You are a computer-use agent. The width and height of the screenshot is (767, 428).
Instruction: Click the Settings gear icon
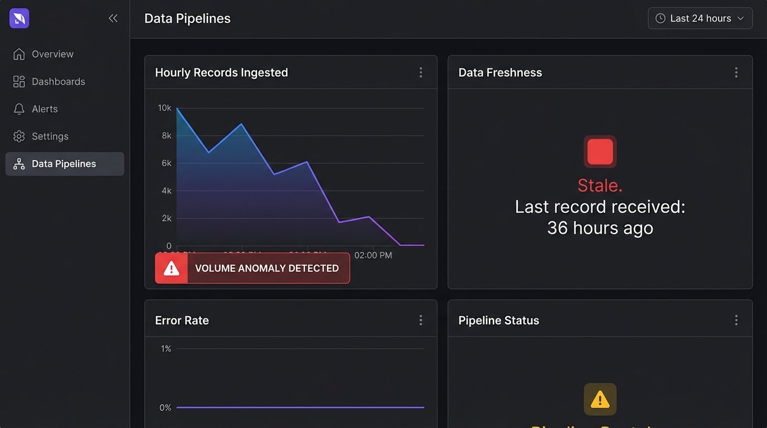pos(19,136)
